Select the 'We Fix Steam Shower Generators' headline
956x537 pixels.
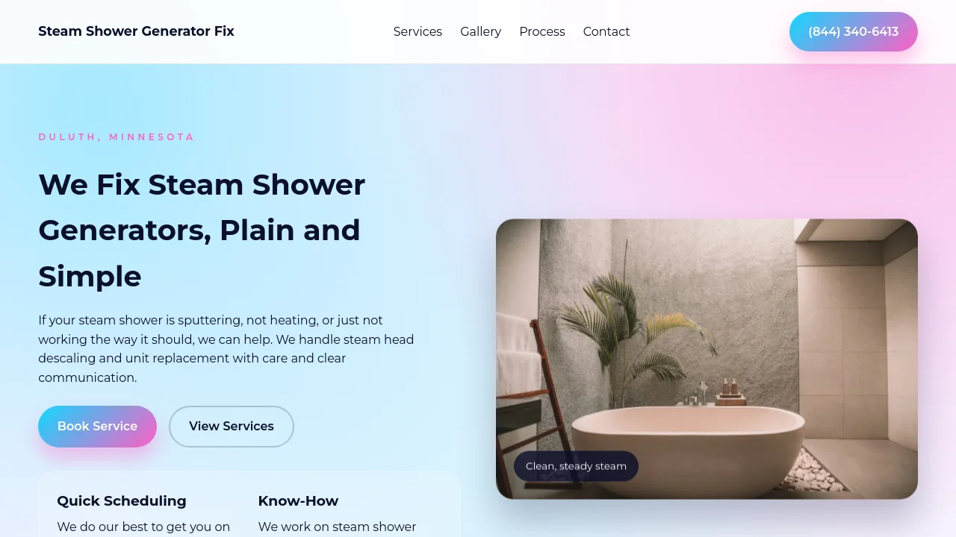point(202,230)
